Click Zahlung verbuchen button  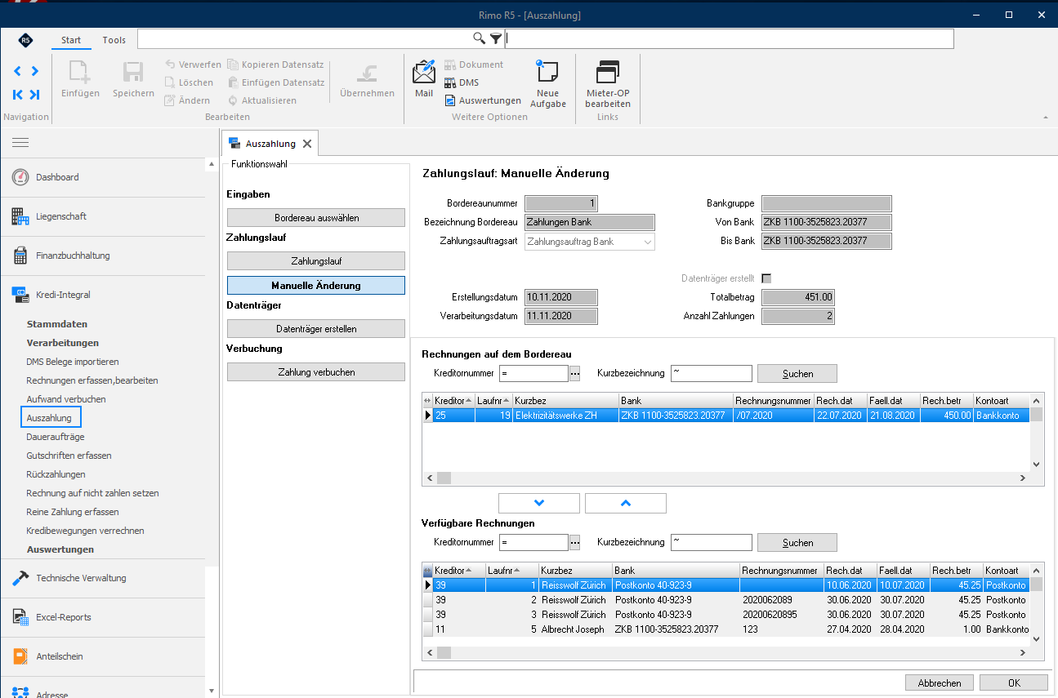316,371
